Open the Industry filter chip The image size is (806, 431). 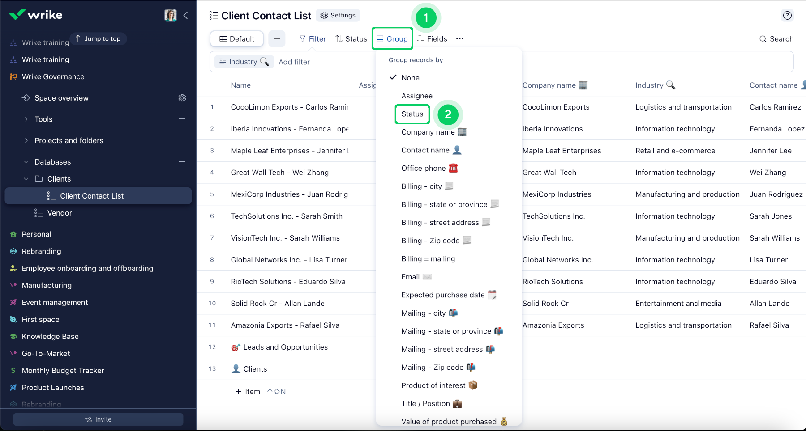(244, 62)
